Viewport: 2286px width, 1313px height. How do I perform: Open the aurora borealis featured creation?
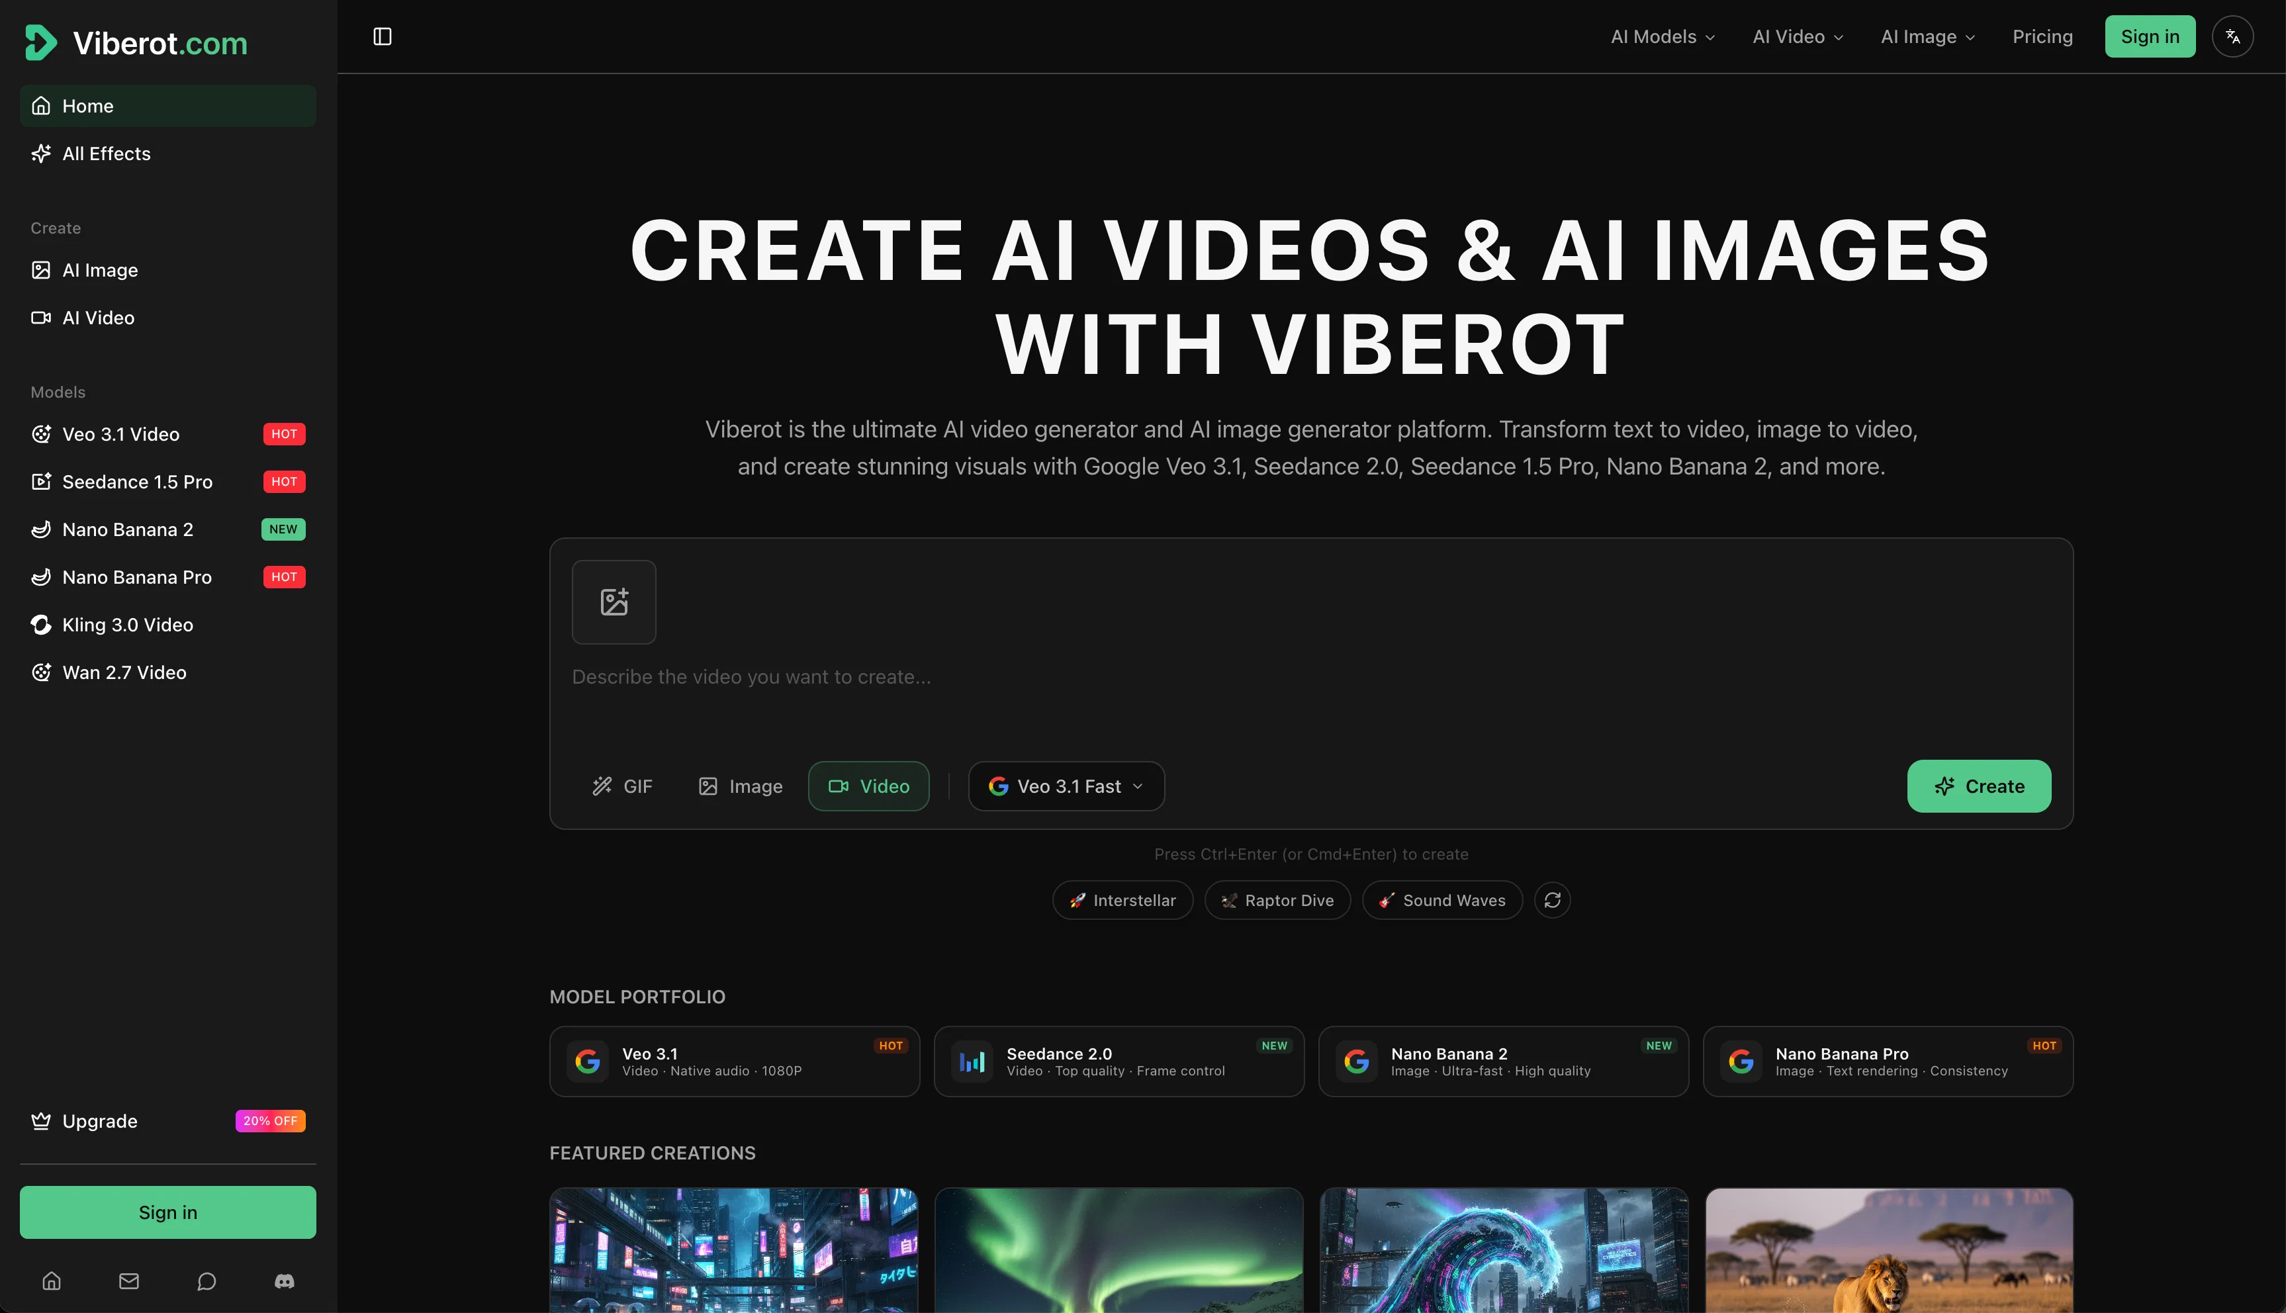(1119, 1250)
